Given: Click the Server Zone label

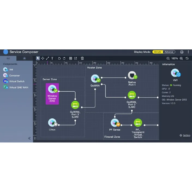Looking at the screenshot, I should pos(50,79).
